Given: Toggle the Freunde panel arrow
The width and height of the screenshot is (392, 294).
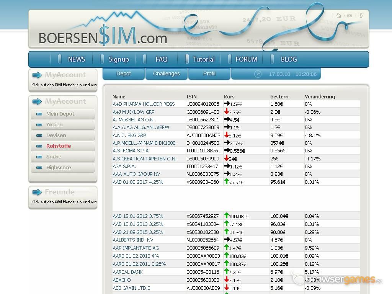Looking at the screenshot, I should click(x=37, y=192).
